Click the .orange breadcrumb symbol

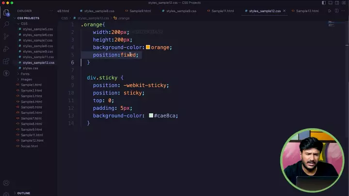pyautogui.click(x=123, y=18)
